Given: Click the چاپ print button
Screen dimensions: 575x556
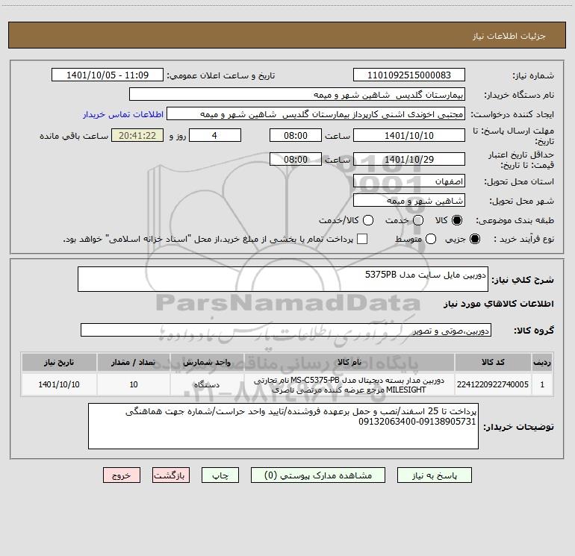Looking at the screenshot, I should (220, 475).
